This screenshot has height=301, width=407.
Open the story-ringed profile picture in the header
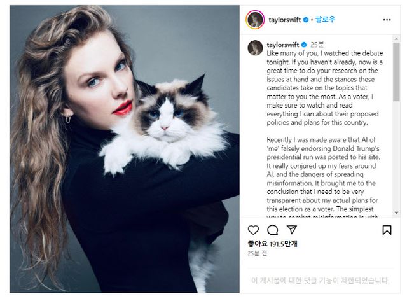pyautogui.click(x=255, y=20)
